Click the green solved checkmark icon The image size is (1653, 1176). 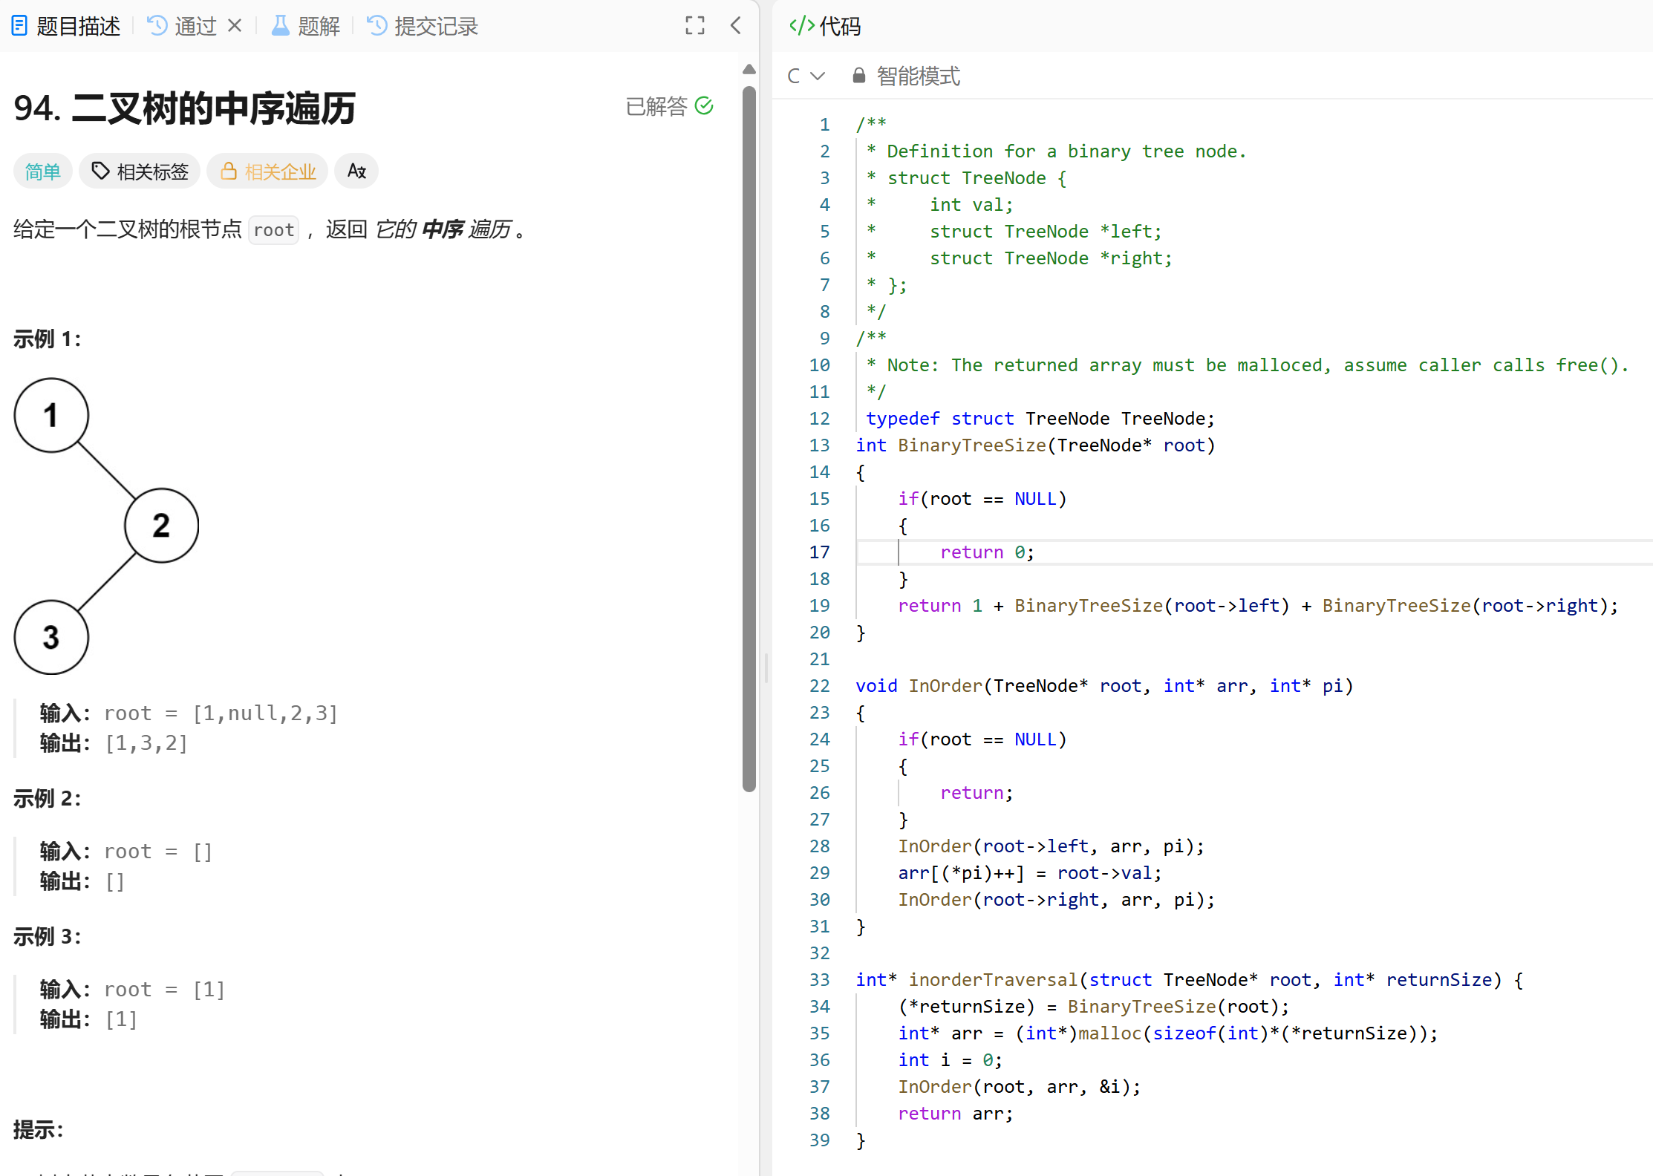pos(704,106)
